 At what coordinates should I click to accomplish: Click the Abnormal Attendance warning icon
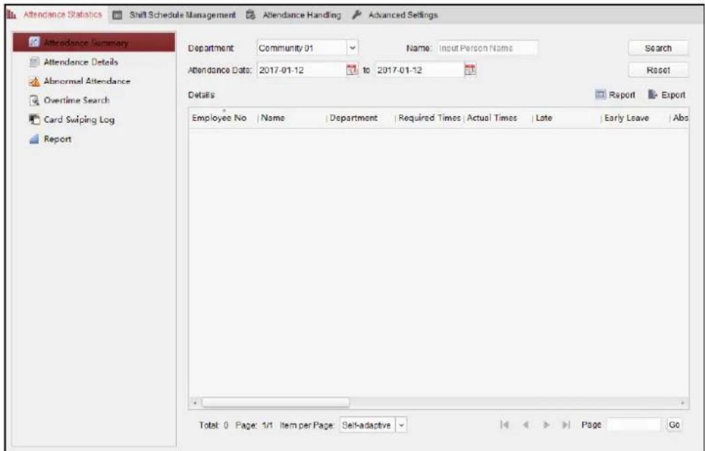(x=34, y=81)
